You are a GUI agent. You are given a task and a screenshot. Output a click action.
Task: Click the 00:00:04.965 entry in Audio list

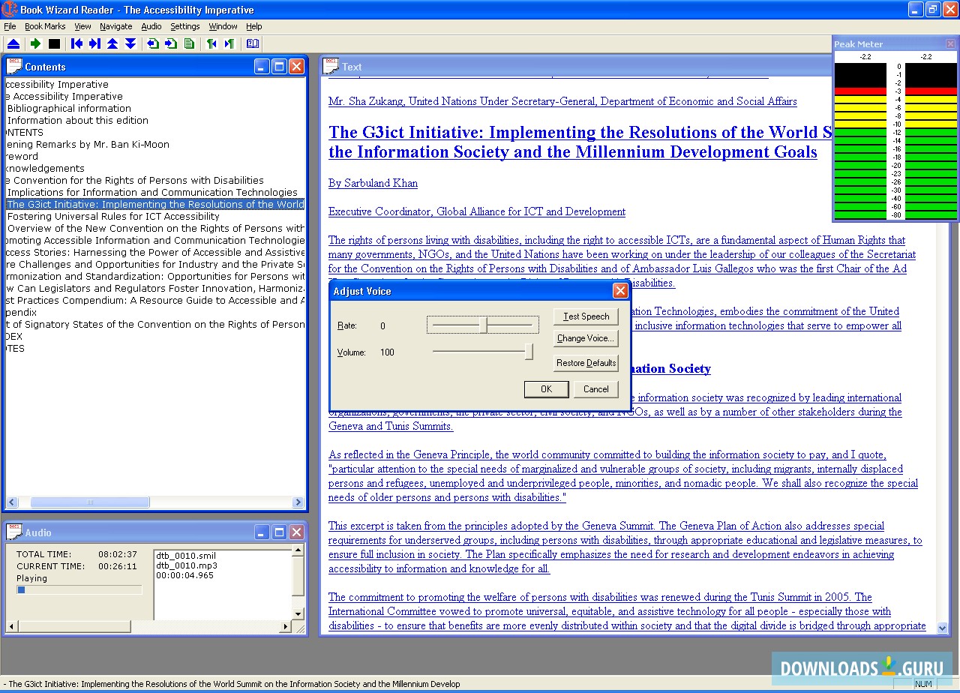(184, 575)
